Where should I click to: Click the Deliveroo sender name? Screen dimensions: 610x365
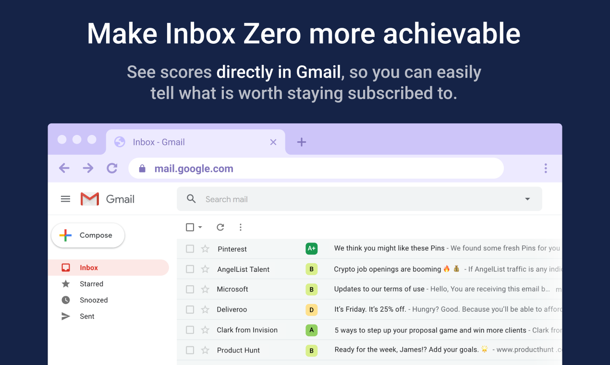coord(232,310)
